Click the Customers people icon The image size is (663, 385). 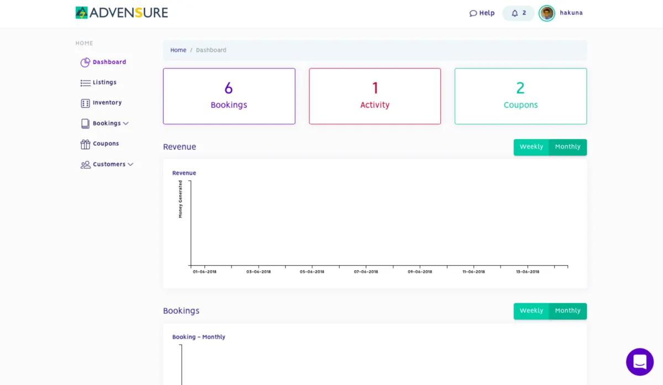coord(85,165)
